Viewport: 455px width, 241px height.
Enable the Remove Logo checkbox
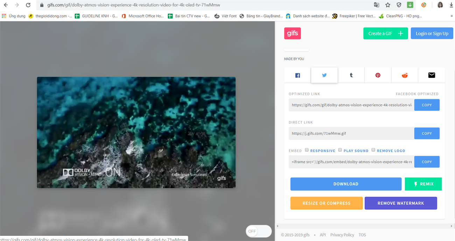(373, 150)
